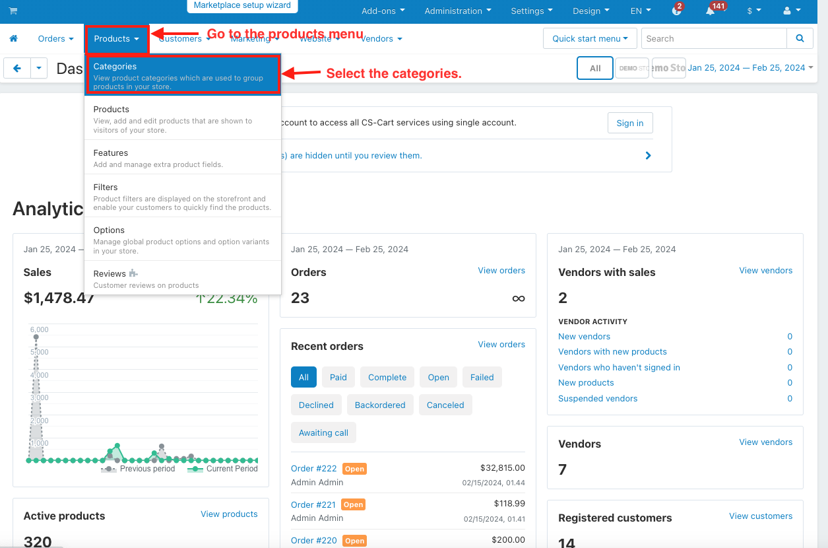The width and height of the screenshot is (828, 548).
Task: Open the user account icon menu
Action: [792, 11]
